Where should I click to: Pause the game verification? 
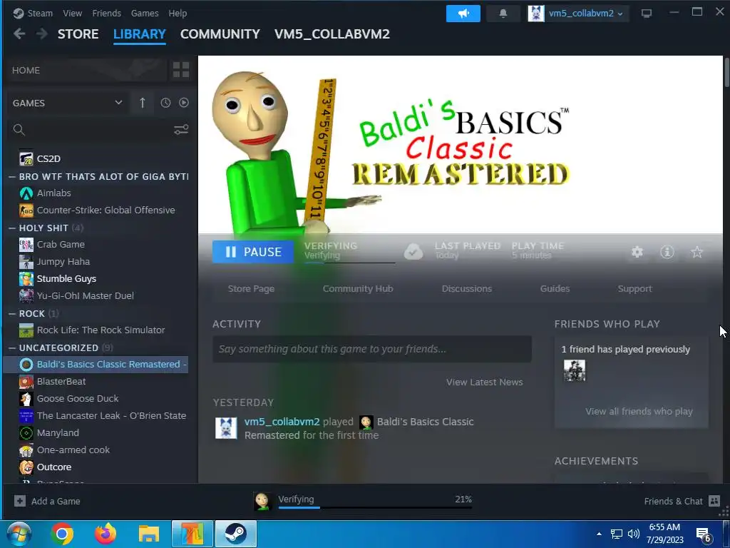[x=253, y=252]
